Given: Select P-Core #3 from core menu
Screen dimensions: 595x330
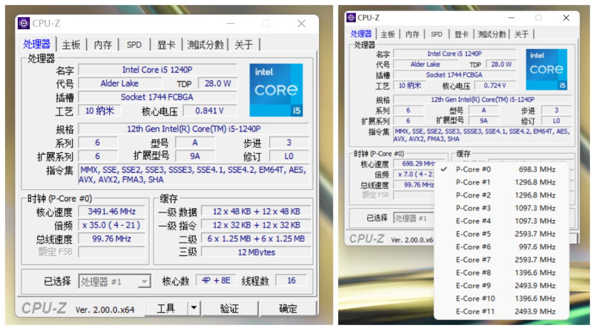Looking at the screenshot, I should pyautogui.click(x=501, y=208).
